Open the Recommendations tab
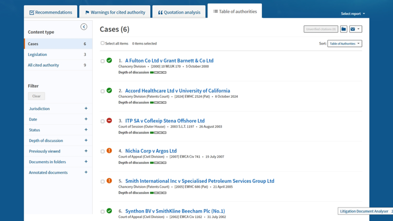 (51, 13)
